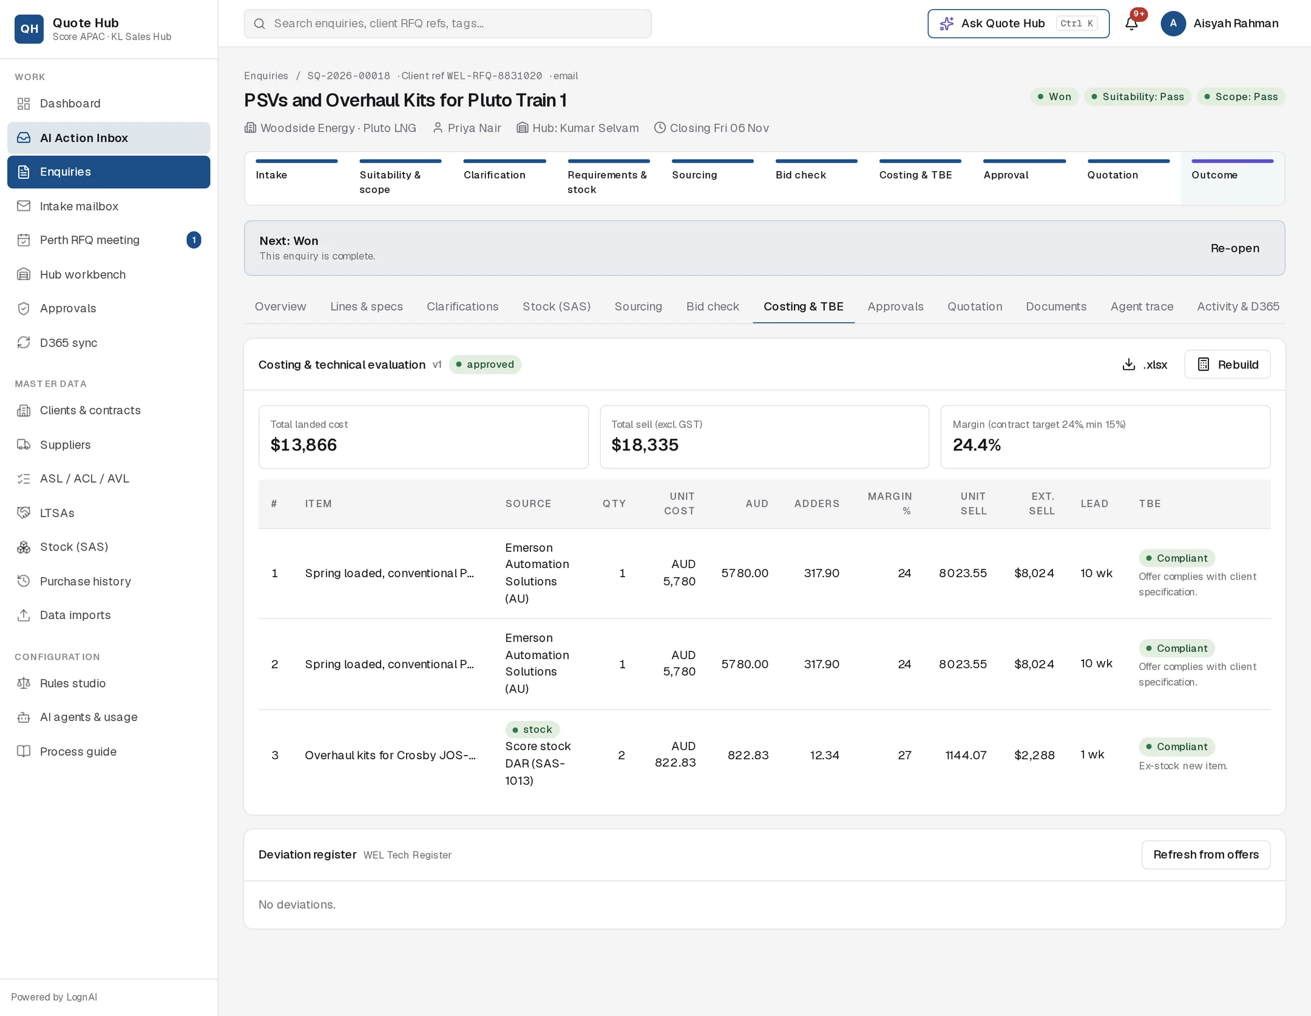Click the Clients & contracts building icon
1311x1016 pixels.
24,410
